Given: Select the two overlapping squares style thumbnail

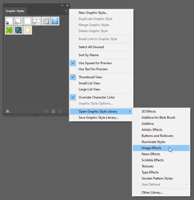Looking at the screenshot, I should point(37,21).
